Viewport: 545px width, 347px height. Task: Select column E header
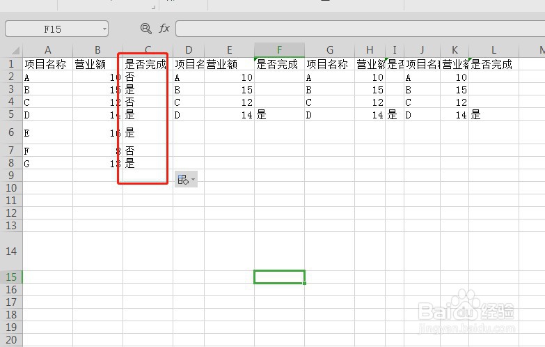point(230,50)
